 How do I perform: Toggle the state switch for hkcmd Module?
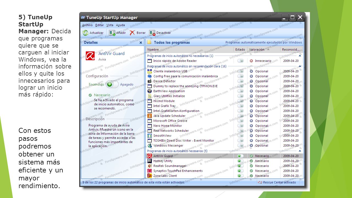click(241, 101)
